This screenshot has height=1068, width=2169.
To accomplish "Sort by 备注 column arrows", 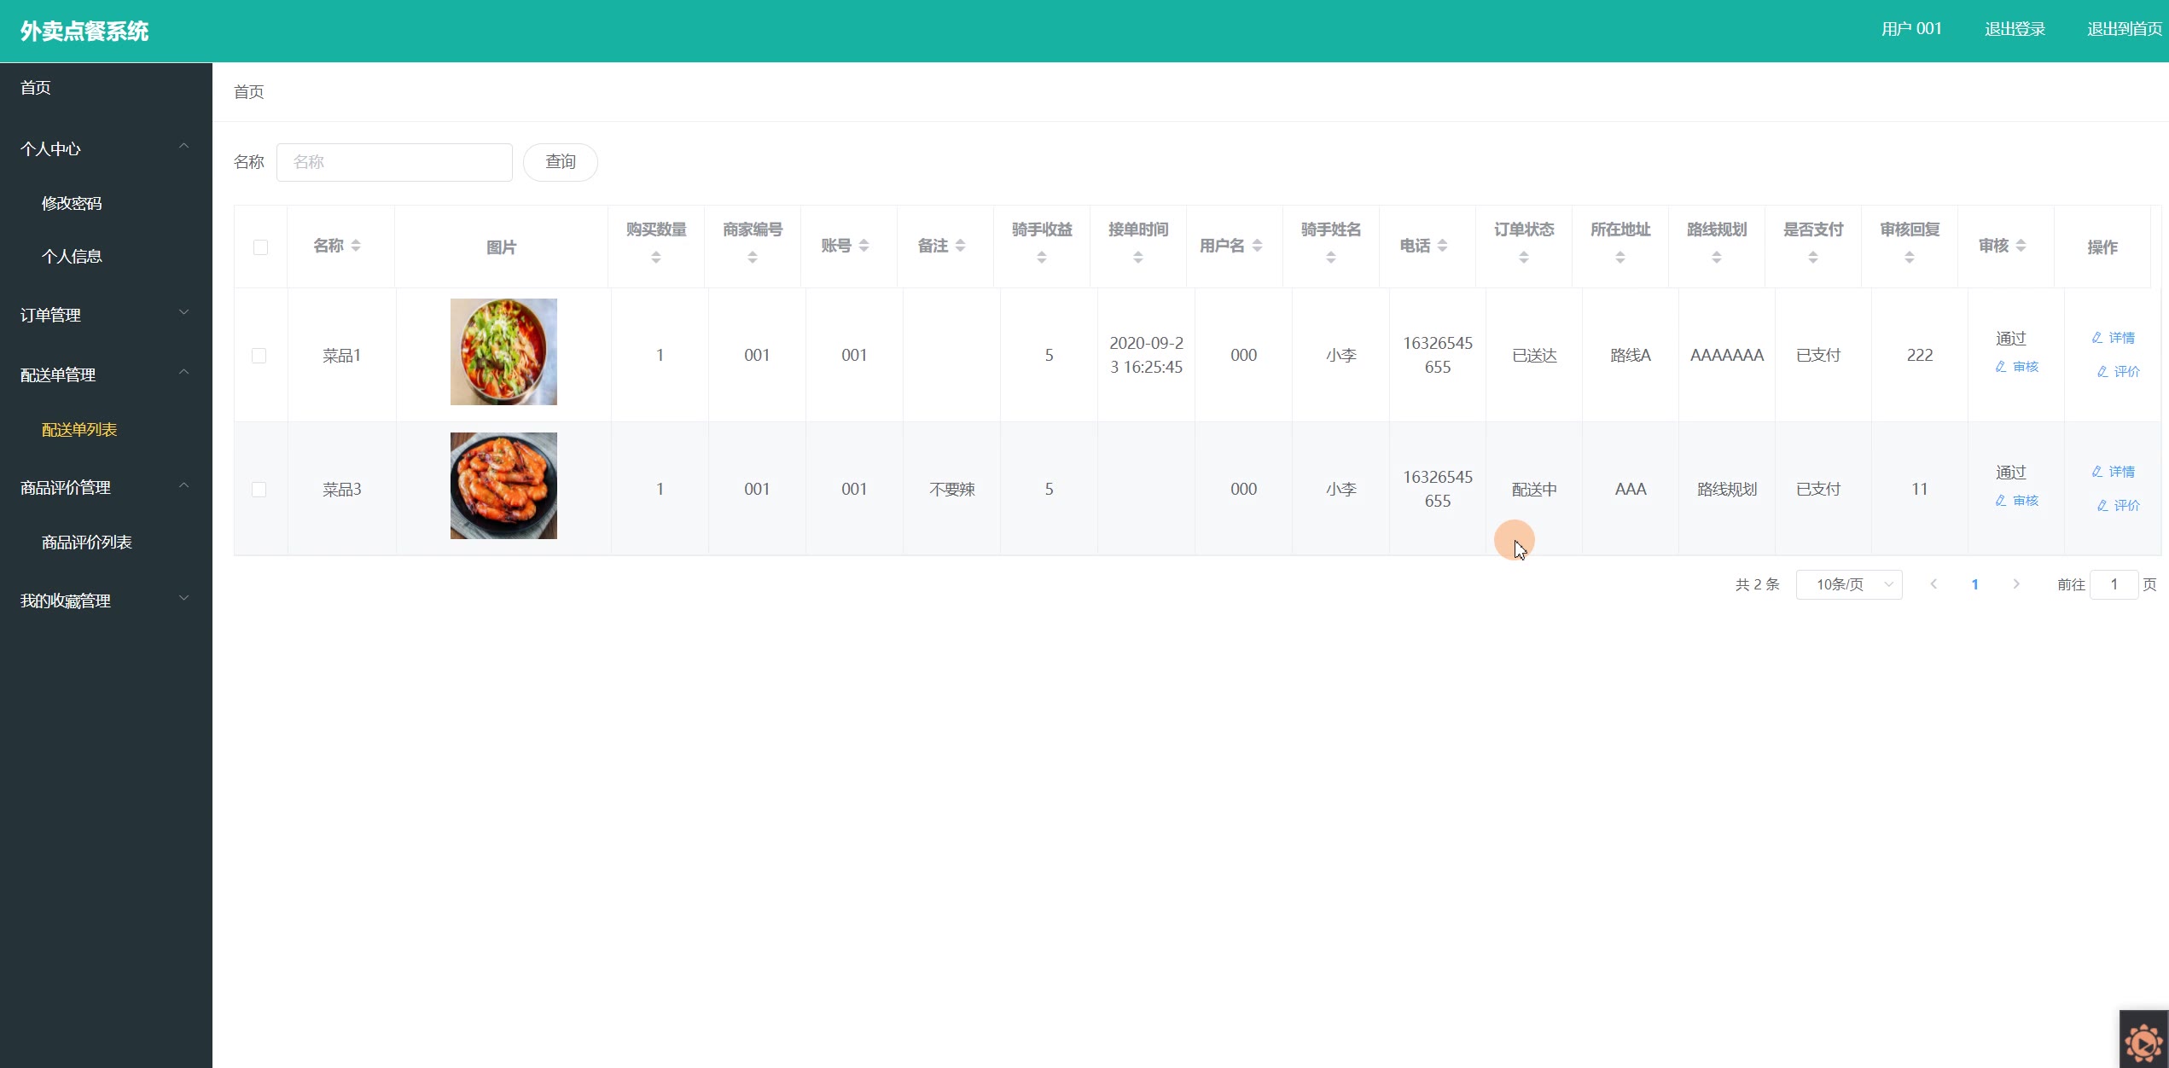I will 960,246.
